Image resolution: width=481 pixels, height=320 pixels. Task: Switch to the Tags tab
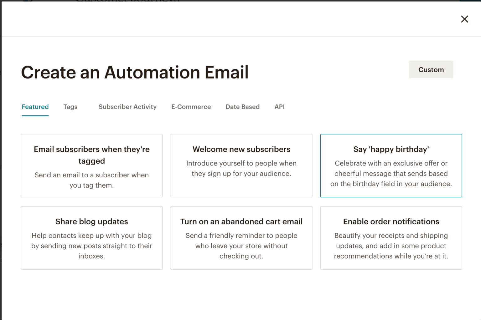[70, 107]
